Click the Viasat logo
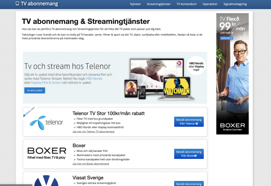This screenshot has width=271, height=186. pyautogui.click(x=46, y=181)
